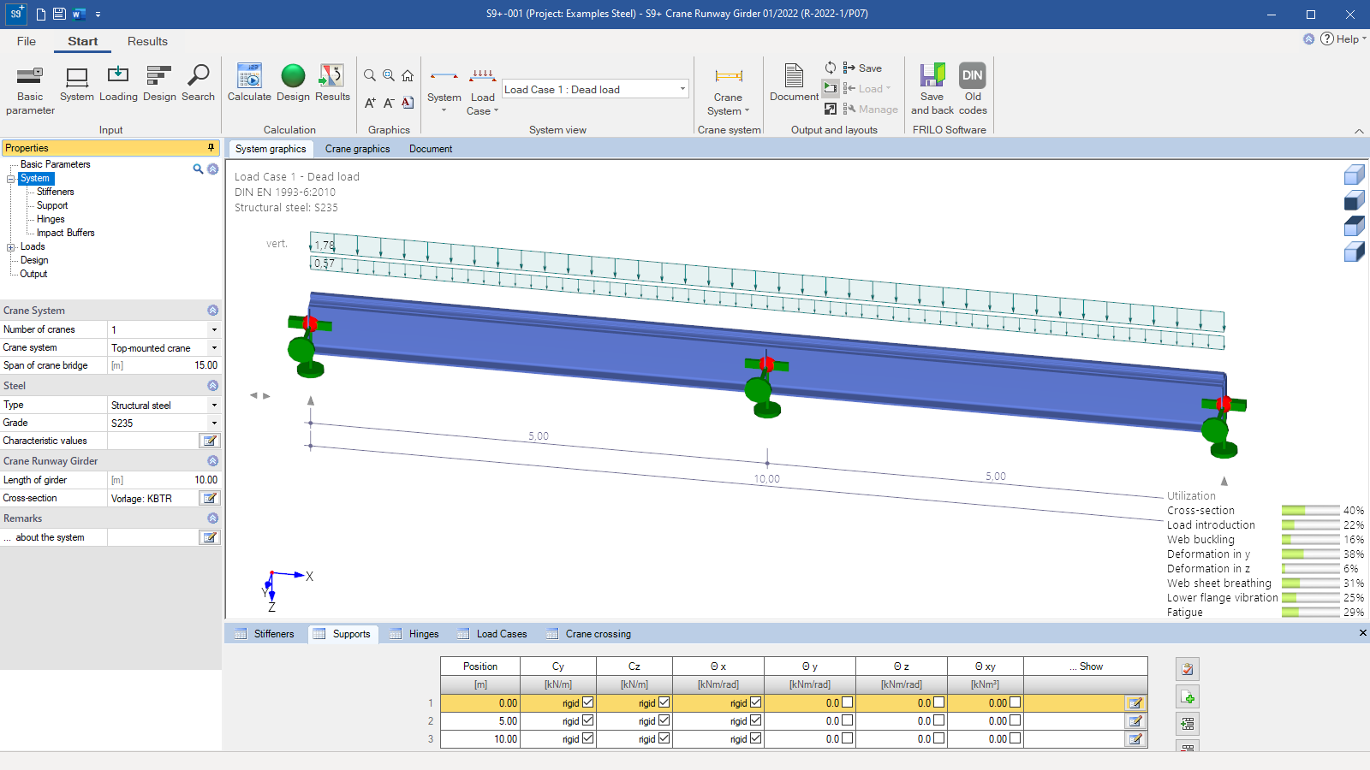The width and height of the screenshot is (1370, 770).
Task: Toggle Θy checkbox in row 2
Action: click(847, 720)
